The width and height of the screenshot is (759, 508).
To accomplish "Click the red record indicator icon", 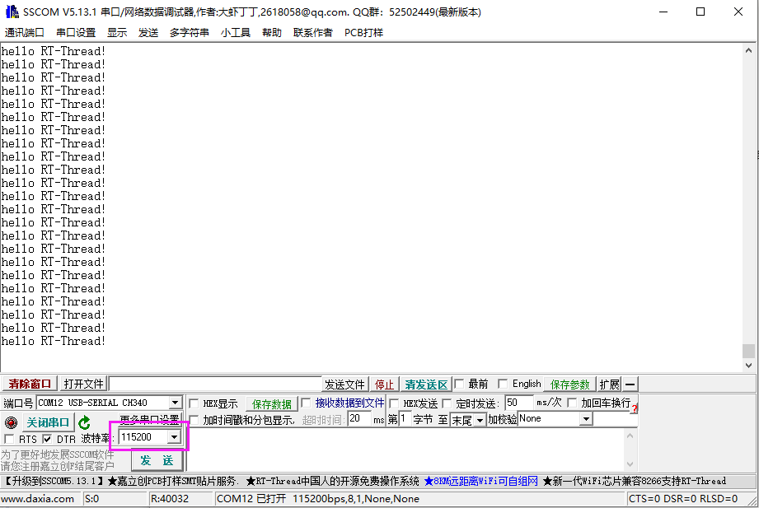I will (11, 422).
